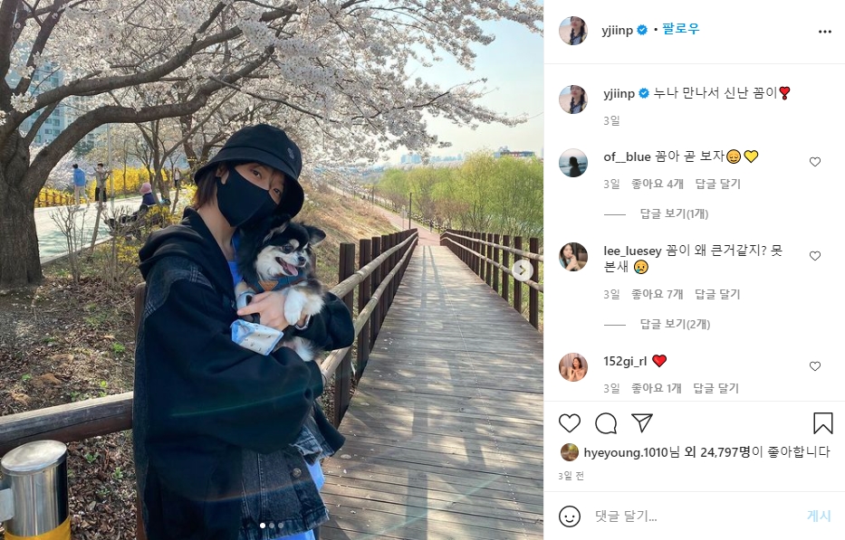Click yjiinp profile avatar in header
This screenshot has width=845, height=540.
[x=573, y=31]
